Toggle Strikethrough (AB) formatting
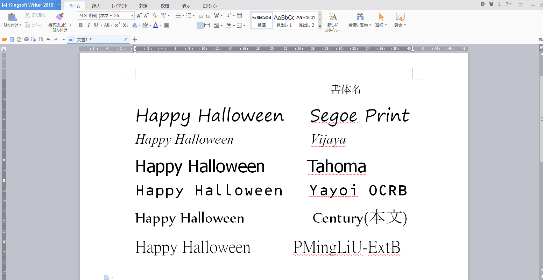The height and width of the screenshot is (280, 543). 107,25
